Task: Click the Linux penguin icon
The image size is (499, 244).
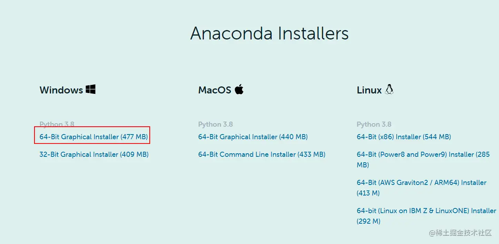Action: coord(389,89)
